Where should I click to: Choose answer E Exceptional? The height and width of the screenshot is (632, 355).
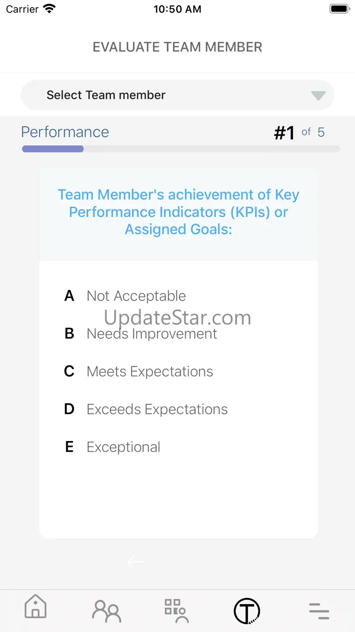pyautogui.click(x=112, y=447)
